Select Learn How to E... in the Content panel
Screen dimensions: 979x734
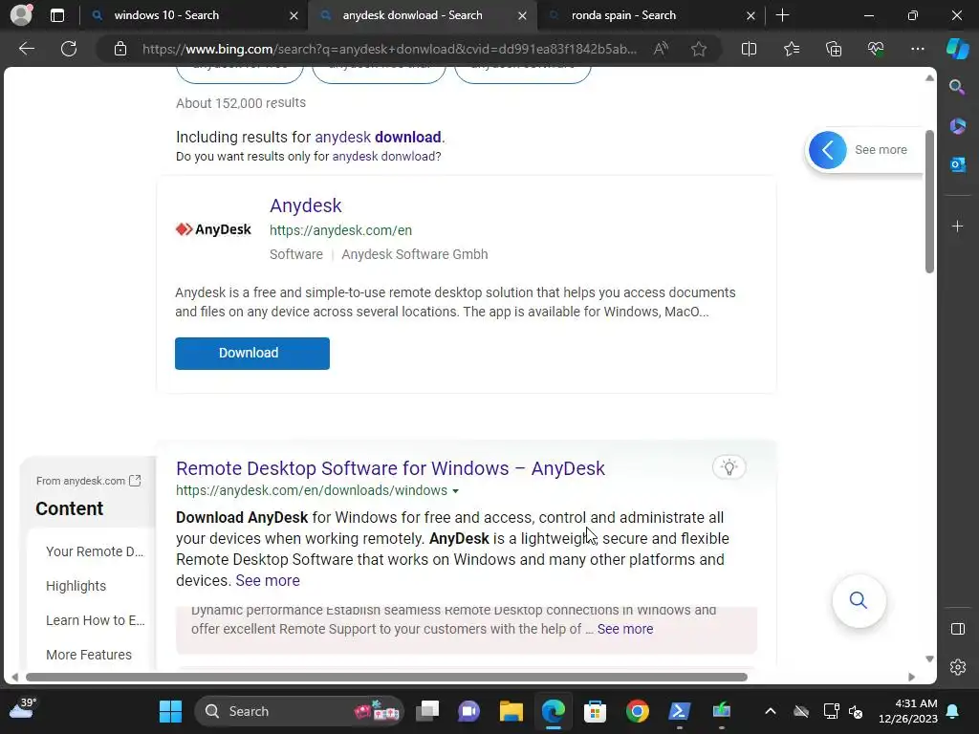(x=95, y=620)
